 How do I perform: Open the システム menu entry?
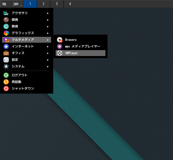pos(27,66)
